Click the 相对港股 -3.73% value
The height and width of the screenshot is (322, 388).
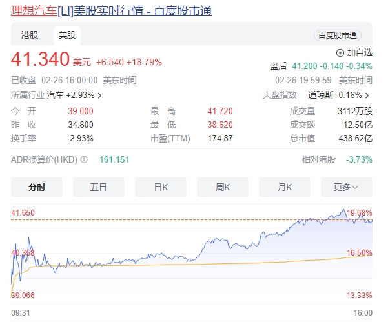point(359,159)
